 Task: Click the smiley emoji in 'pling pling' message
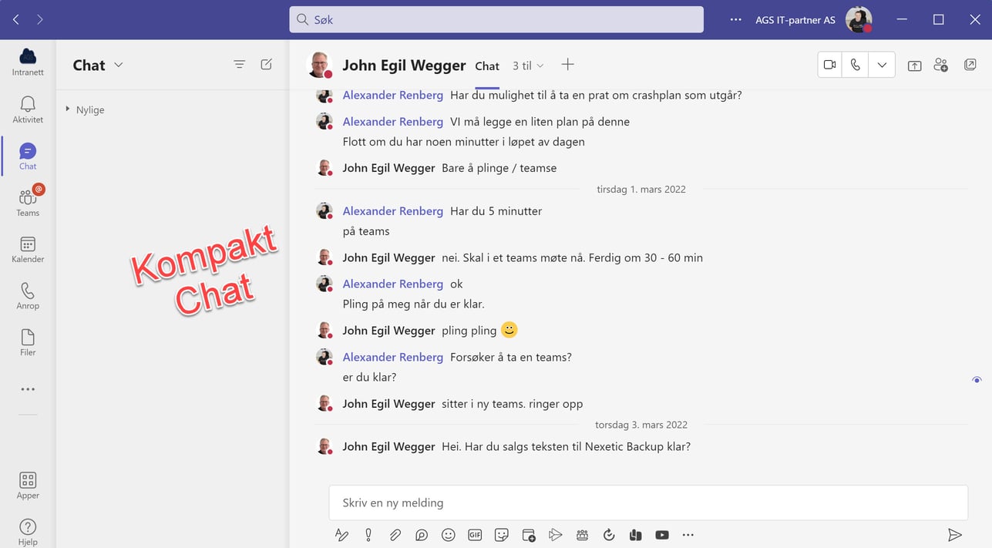point(509,330)
